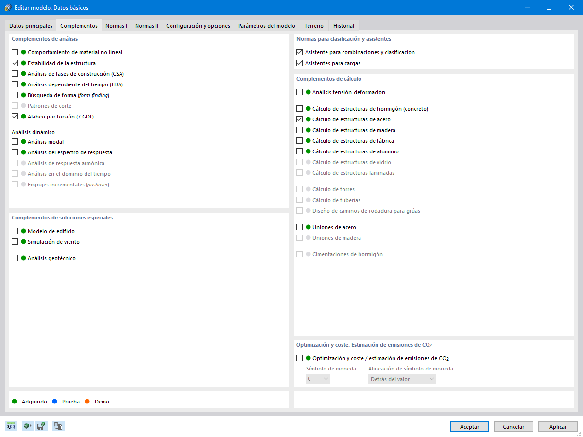Expand the Detrás del valor alignment dropdown
The height and width of the screenshot is (437, 583).
pyautogui.click(x=402, y=379)
